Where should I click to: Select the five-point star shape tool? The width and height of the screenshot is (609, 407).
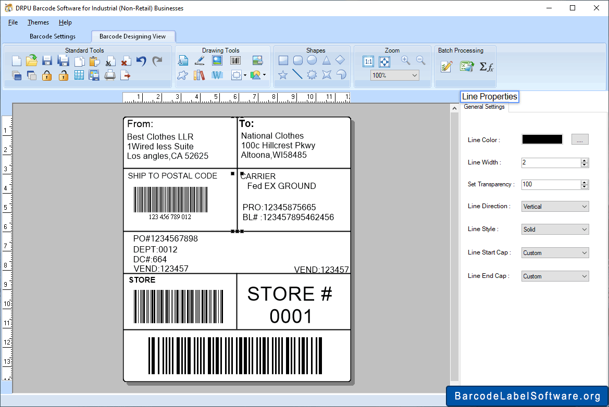(x=283, y=74)
